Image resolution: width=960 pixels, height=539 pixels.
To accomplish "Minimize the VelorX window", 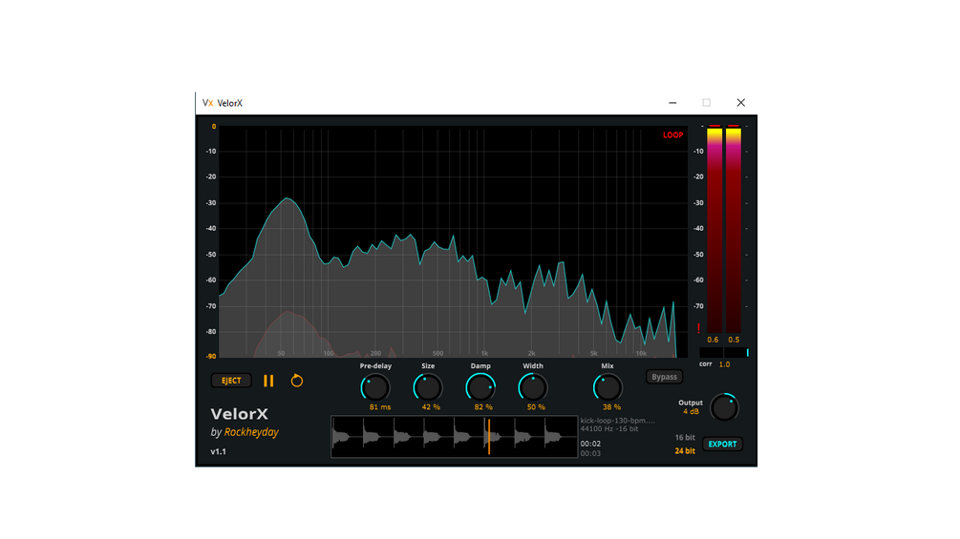I will 672,103.
